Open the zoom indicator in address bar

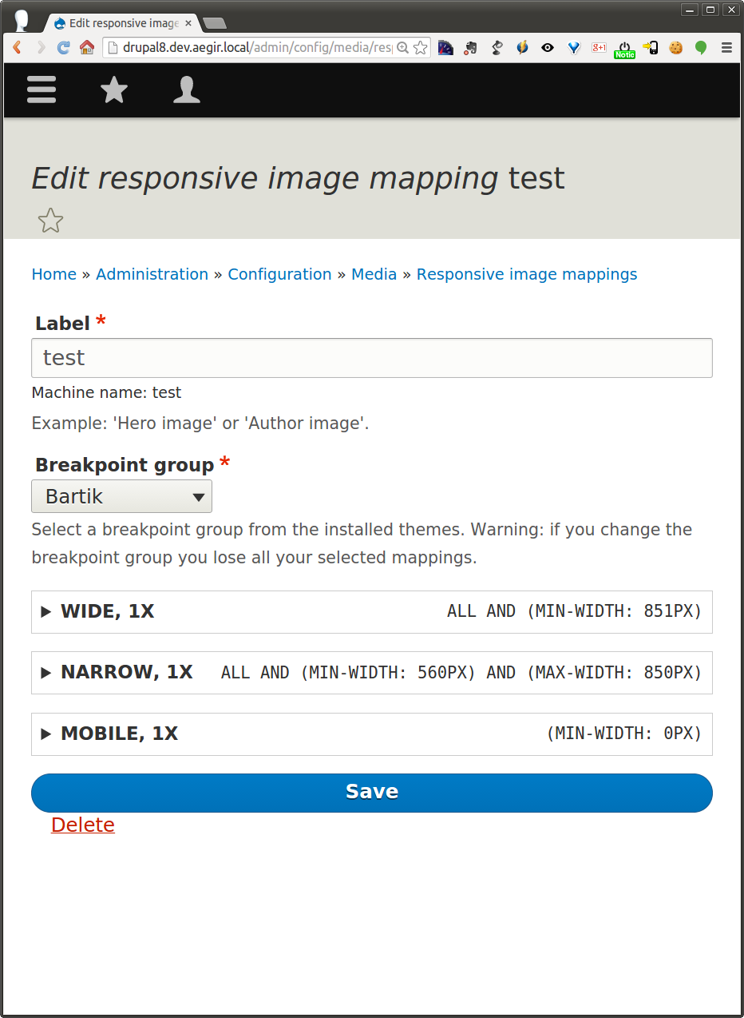(403, 48)
